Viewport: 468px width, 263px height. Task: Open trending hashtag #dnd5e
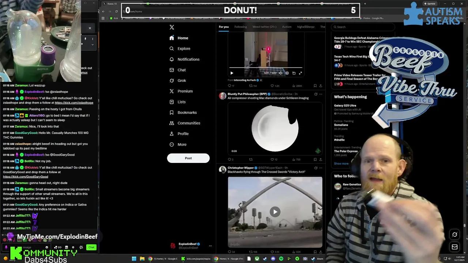(339, 140)
